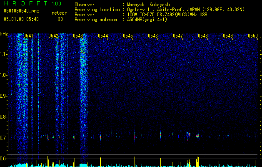This screenshot has height=167, width=262.
Task: Select the filename 0501090540.png
Action: pos(21,11)
